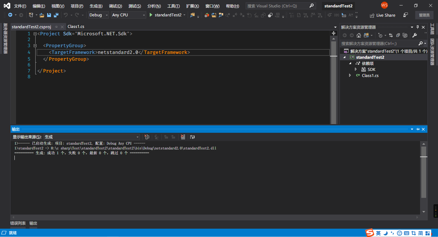The height and width of the screenshot is (237, 438).
Task: Click the Open File folder icon
Action: pos(42,15)
